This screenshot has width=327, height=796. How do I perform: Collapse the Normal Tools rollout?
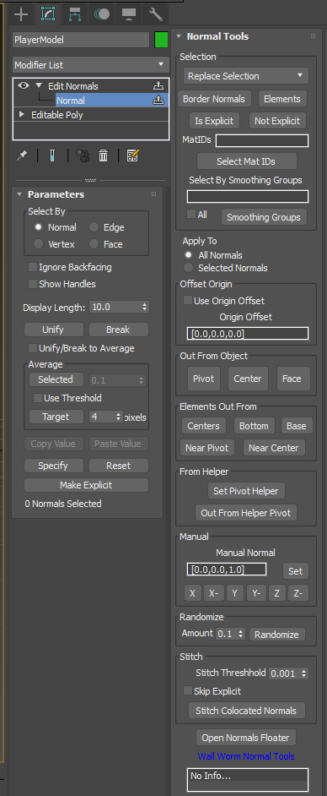coord(180,36)
